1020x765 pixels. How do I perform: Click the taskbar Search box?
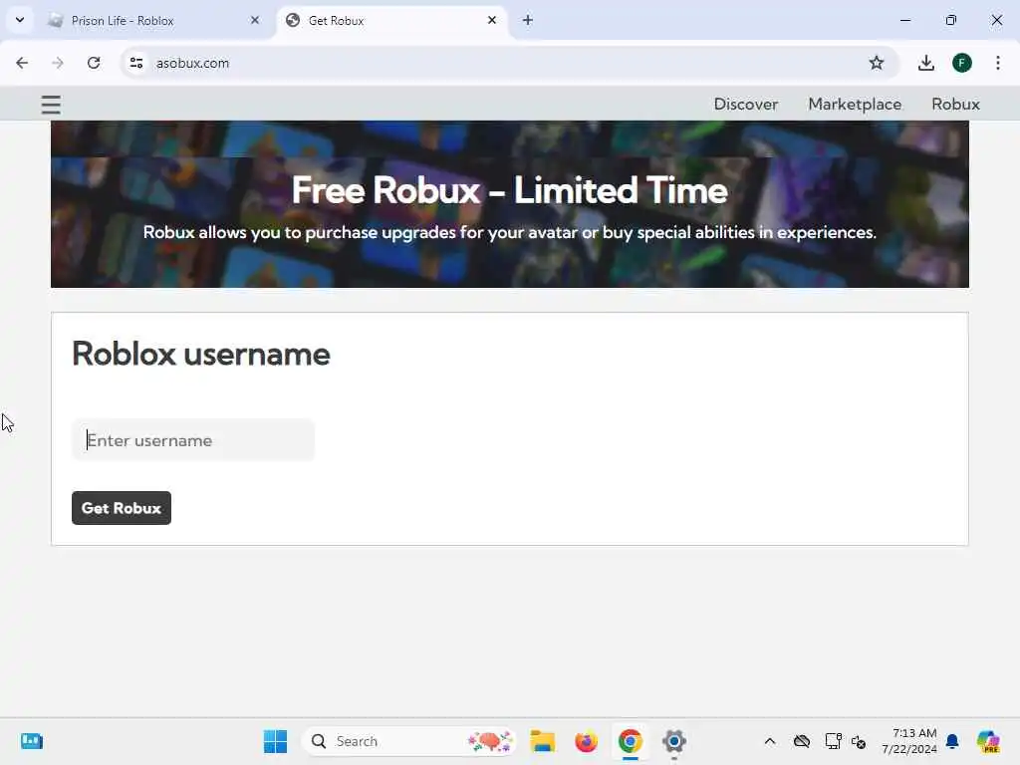[408, 741]
